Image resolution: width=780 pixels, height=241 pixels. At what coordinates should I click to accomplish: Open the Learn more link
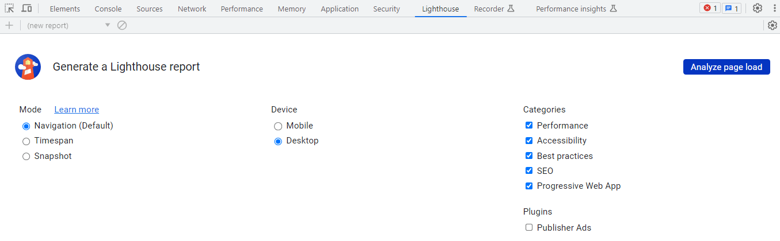(x=77, y=110)
